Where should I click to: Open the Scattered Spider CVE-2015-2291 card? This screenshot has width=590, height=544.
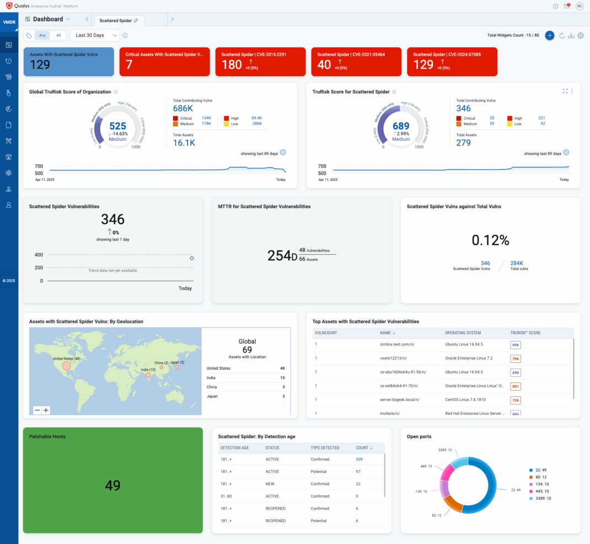[260, 62]
